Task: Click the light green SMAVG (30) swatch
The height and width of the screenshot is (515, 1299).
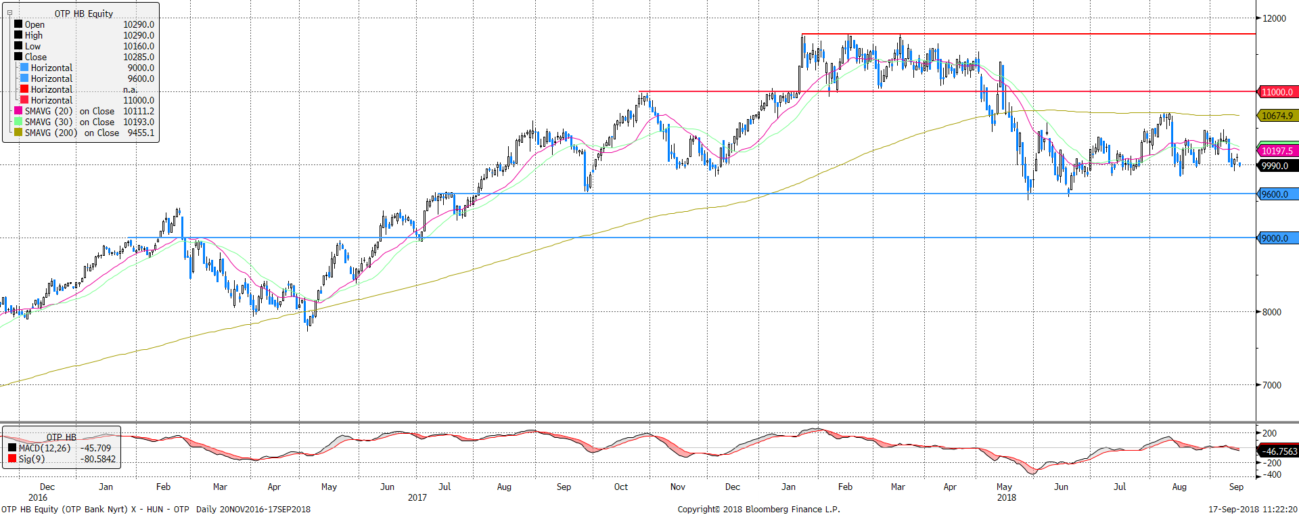Action: click(x=18, y=122)
